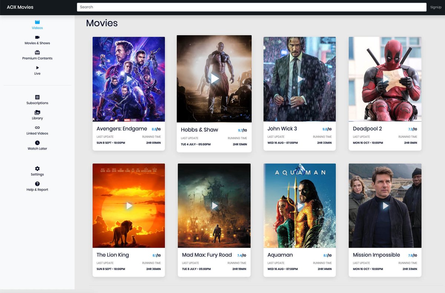Play the John Wick 3 trailer
The height and width of the screenshot is (293, 445).
point(299,79)
